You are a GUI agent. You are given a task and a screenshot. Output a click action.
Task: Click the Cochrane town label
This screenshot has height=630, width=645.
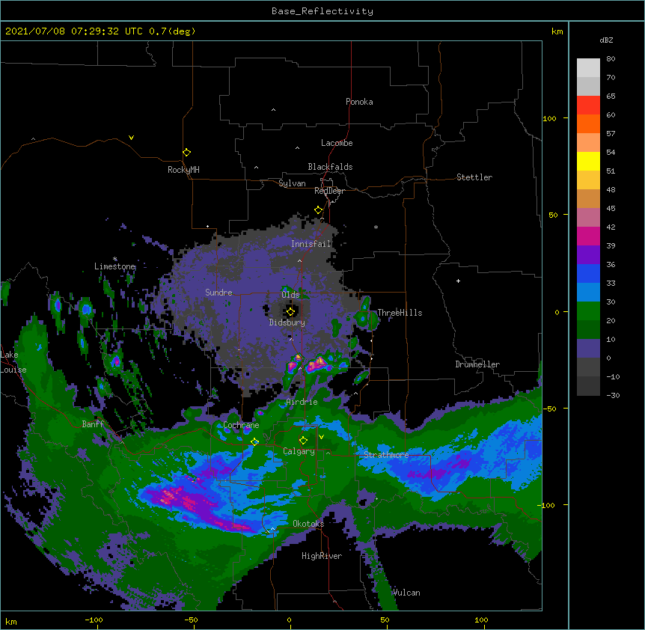pos(241,425)
